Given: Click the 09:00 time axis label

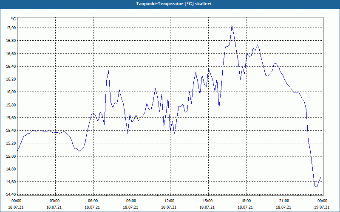Looking at the screenshot, I should 131,201.
